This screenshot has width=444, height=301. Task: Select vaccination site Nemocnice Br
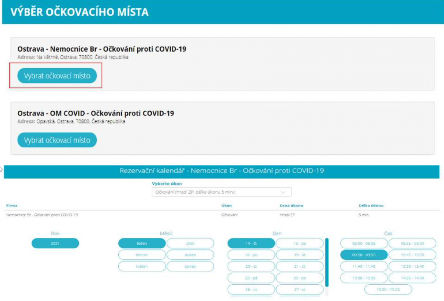(57, 76)
